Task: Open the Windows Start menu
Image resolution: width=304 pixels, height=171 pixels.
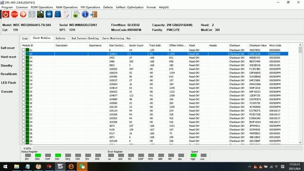Action: tap(5, 167)
